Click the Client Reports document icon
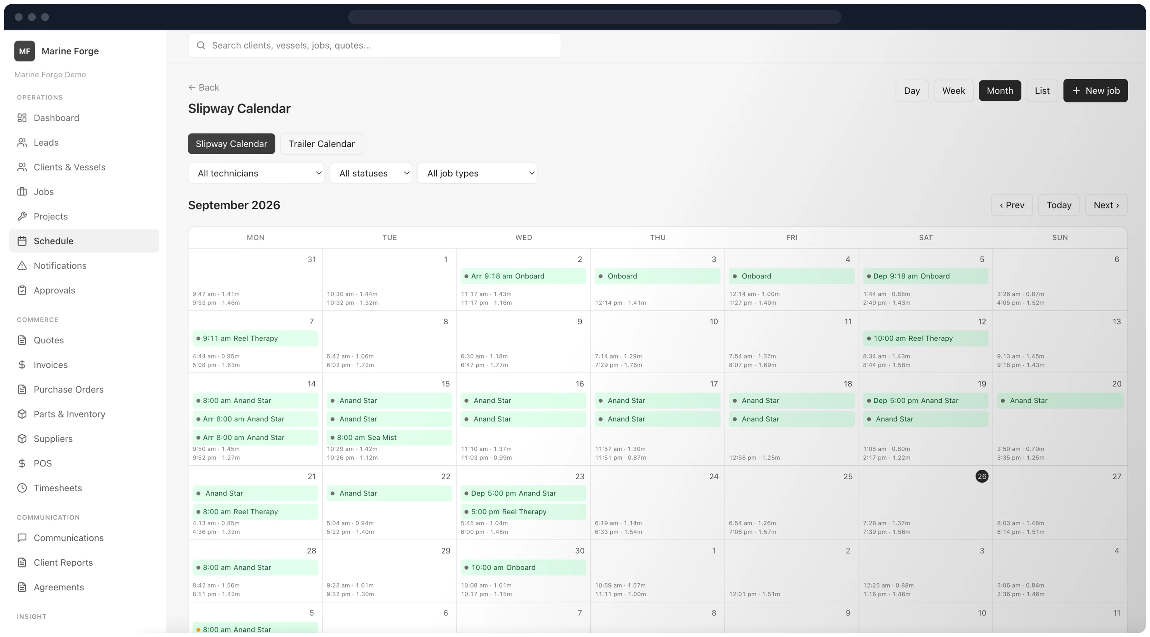The width and height of the screenshot is (1150, 637). (22, 562)
